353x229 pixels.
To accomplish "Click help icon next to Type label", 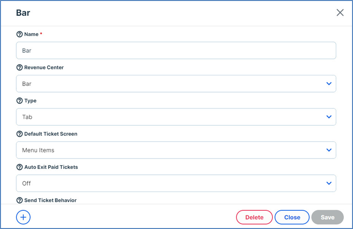I will pyautogui.click(x=20, y=101).
